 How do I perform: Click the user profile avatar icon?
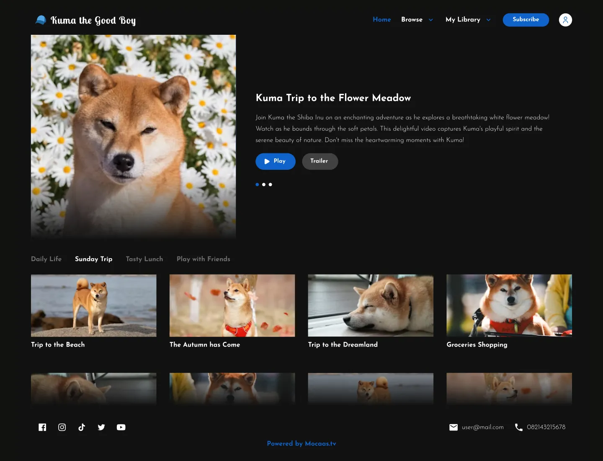tap(565, 20)
